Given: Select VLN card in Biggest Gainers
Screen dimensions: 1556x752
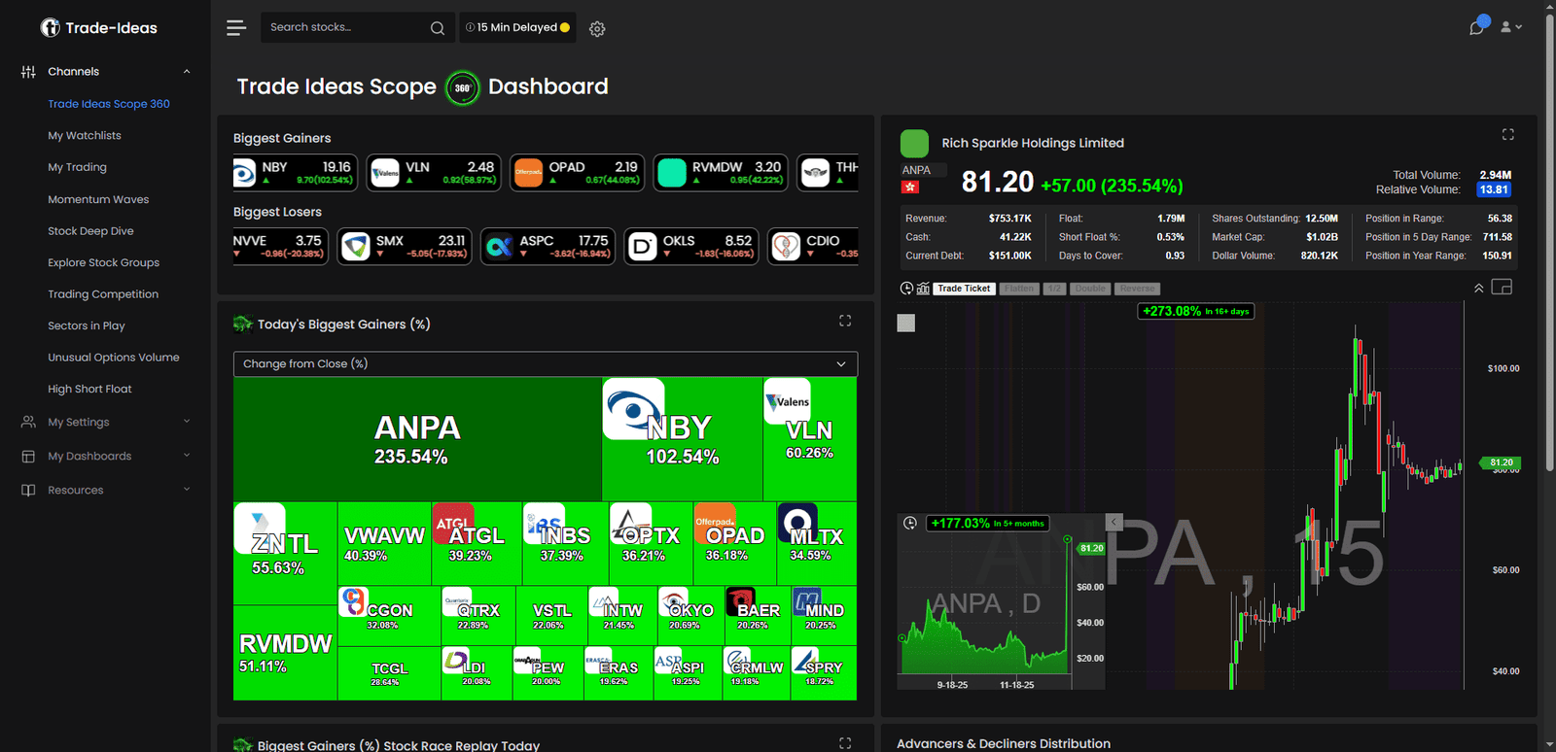Looking at the screenshot, I should [434, 173].
